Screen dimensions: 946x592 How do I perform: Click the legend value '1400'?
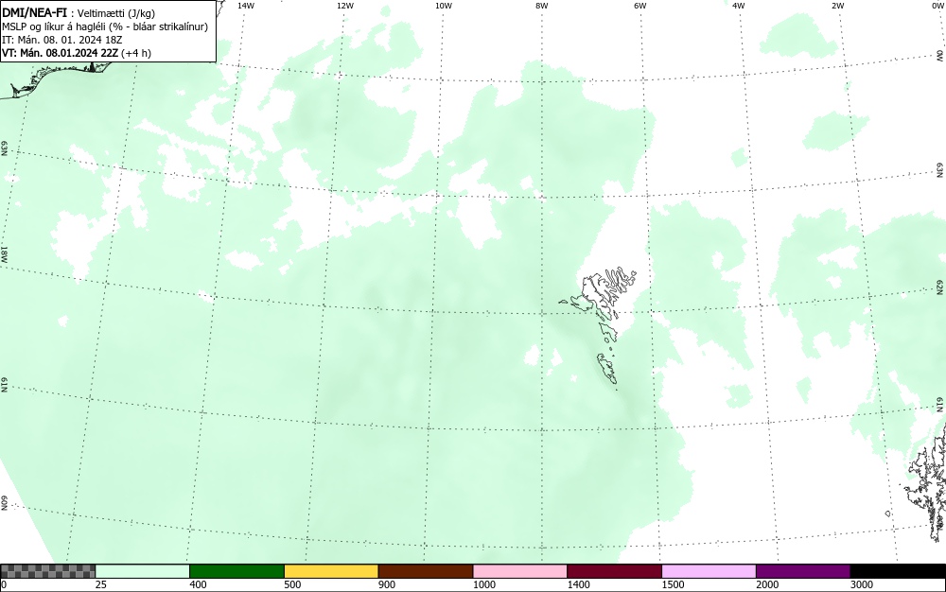click(579, 584)
